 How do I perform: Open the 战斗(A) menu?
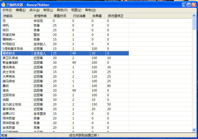(x=34, y=10)
